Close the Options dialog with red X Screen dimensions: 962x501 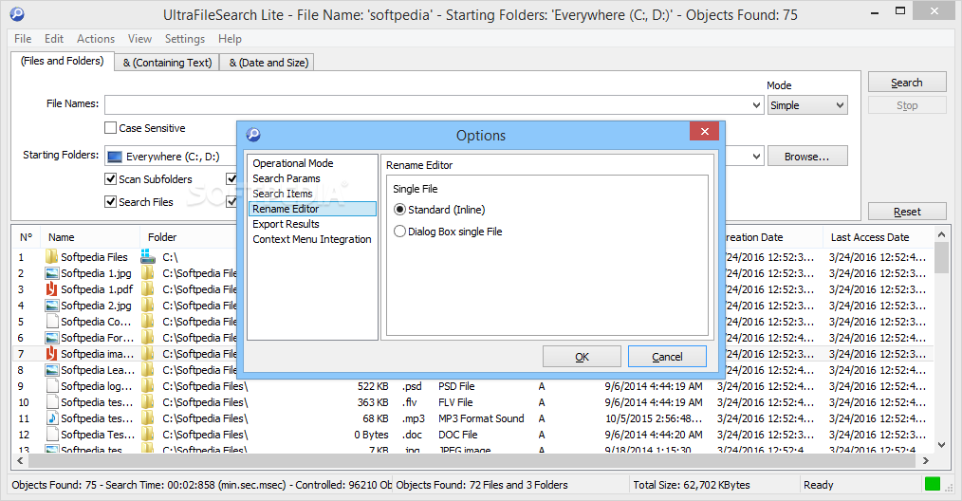coord(704,131)
